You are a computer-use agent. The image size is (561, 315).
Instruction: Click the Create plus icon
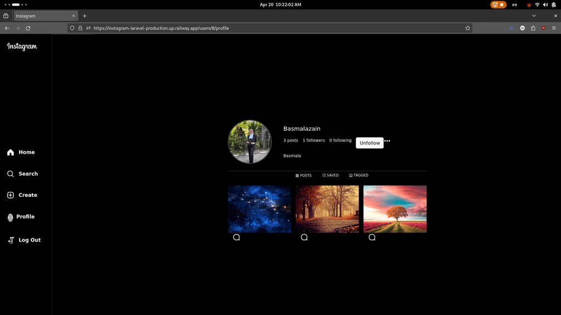[x=10, y=195]
